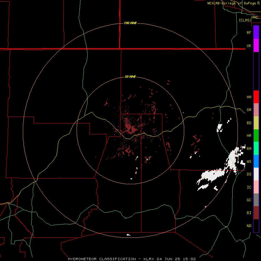Pick the HR dark green swatch

(256, 135)
